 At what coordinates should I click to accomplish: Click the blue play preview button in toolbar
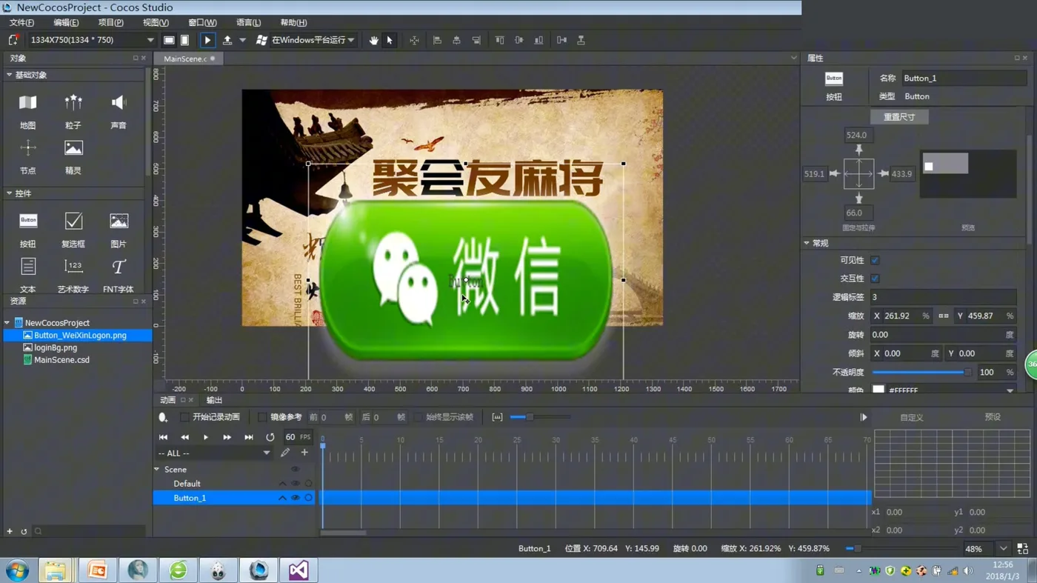click(x=207, y=40)
